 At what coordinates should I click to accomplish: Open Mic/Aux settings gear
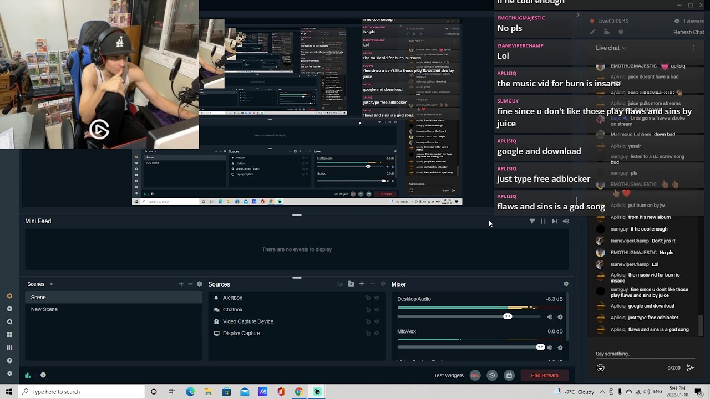coord(560,347)
